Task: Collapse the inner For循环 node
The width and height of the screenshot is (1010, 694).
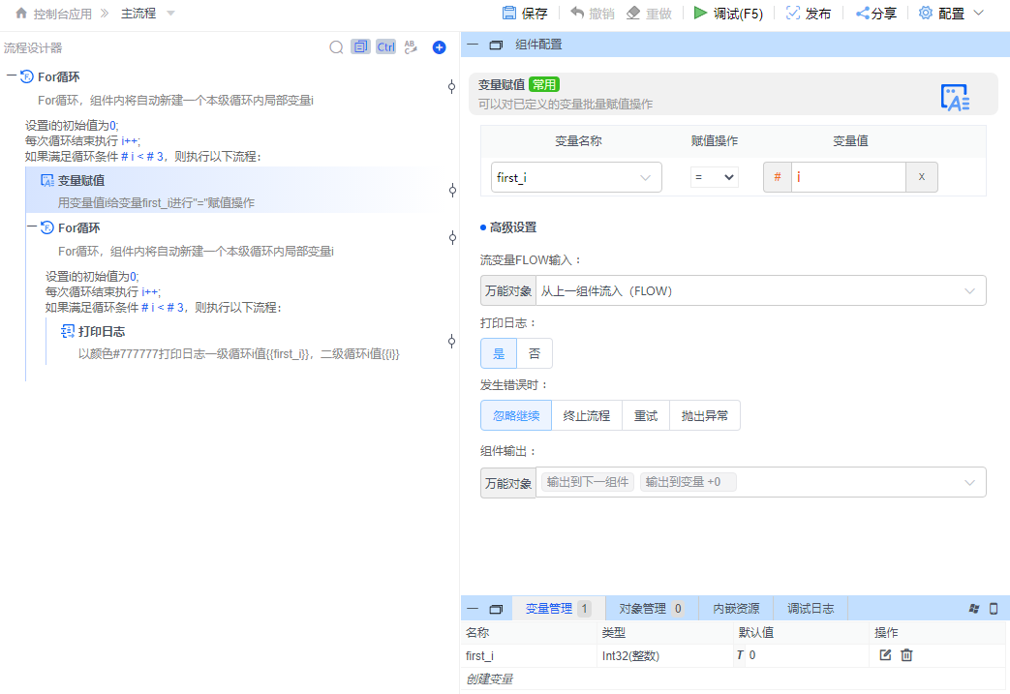Action: pyautogui.click(x=32, y=226)
